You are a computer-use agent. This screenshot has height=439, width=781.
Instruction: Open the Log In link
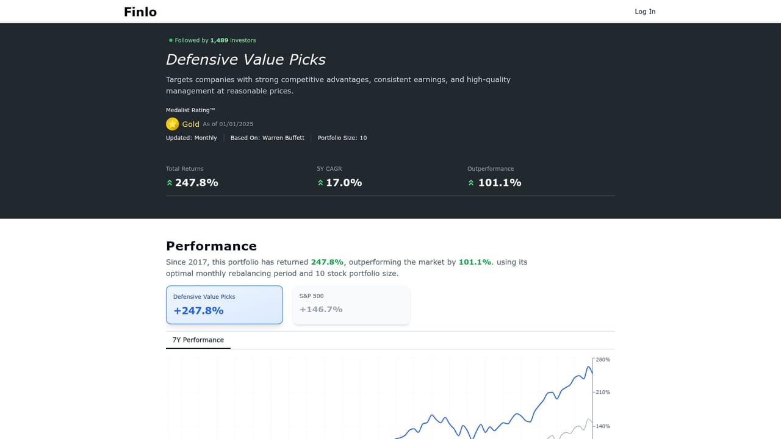[x=645, y=12]
